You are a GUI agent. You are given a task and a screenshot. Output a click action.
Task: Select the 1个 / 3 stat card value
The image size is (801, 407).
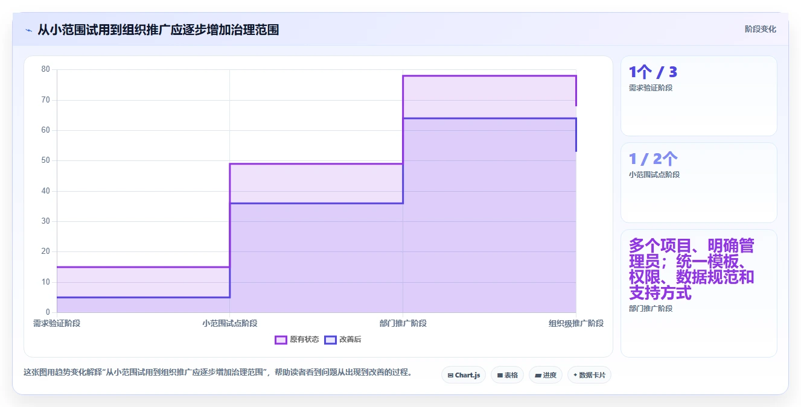point(653,72)
